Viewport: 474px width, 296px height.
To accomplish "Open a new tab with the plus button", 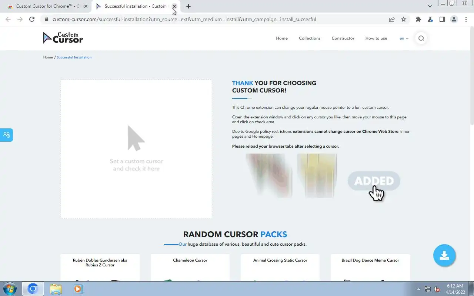I will pyautogui.click(x=188, y=6).
